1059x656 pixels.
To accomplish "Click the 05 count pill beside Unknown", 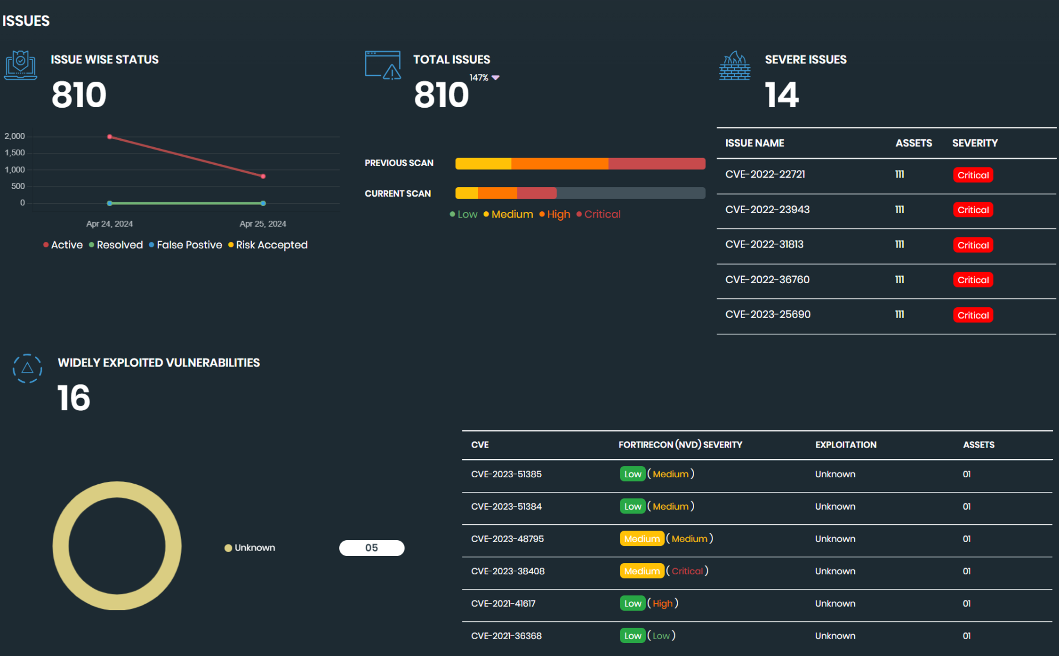I will (x=371, y=548).
